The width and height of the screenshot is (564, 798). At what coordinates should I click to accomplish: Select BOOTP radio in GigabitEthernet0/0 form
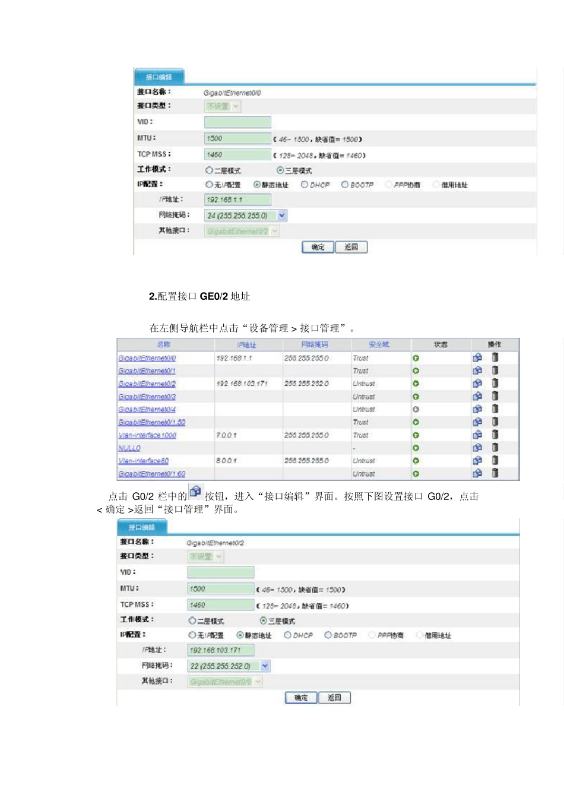point(345,185)
